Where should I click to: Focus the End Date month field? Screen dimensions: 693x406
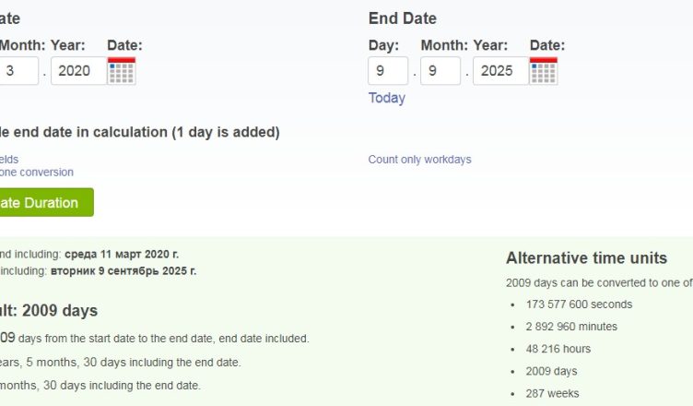pyautogui.click(x=440, y=71)
